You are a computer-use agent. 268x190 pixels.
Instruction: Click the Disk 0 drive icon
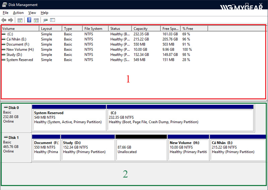point(6,108)
